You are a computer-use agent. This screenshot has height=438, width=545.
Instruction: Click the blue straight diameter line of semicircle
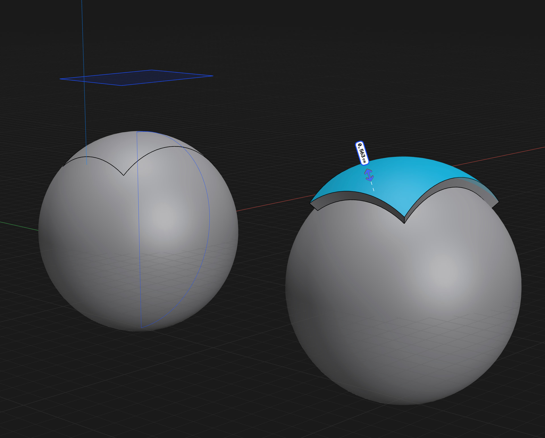tap(139, 227)
